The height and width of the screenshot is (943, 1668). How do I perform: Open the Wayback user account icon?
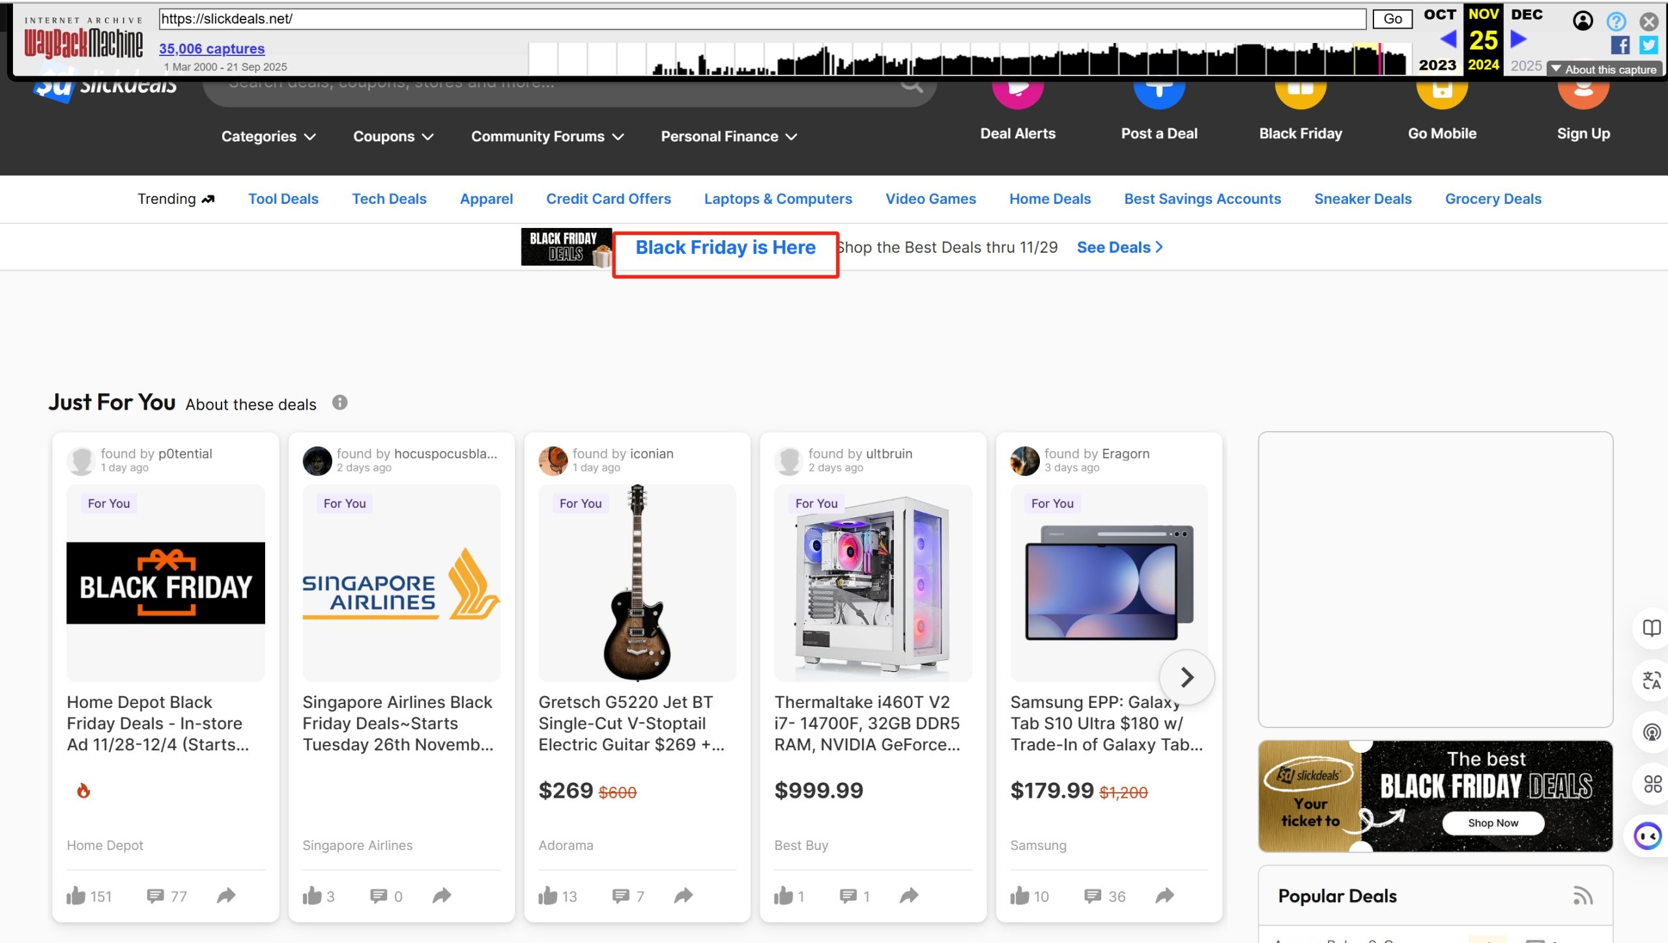coord(1583,21)
